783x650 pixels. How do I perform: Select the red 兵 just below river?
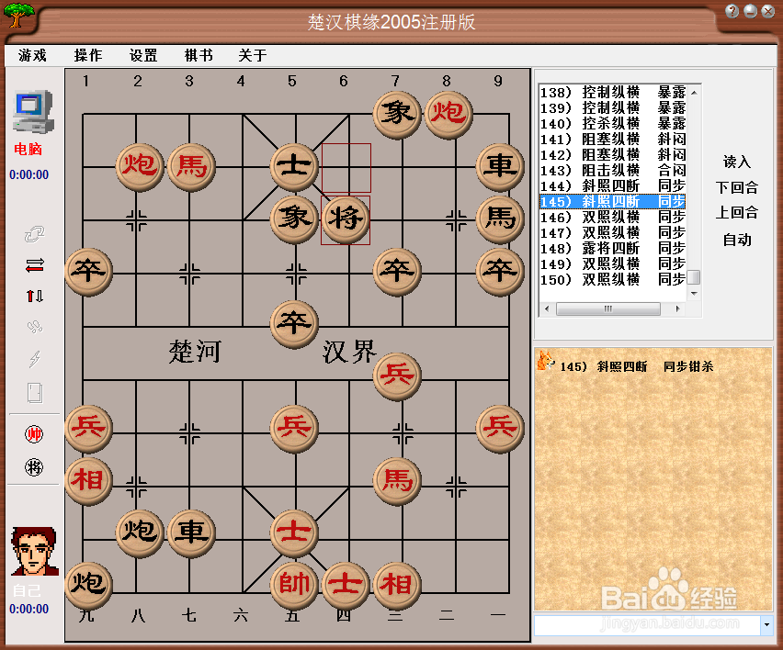397,376
